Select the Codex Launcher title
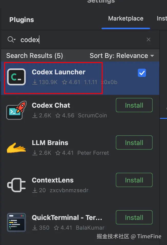Image resolution: width=167 pixels, height=245 pixels. [59, 72]
